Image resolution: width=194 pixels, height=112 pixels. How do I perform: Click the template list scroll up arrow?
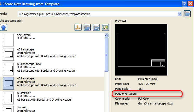106,35
